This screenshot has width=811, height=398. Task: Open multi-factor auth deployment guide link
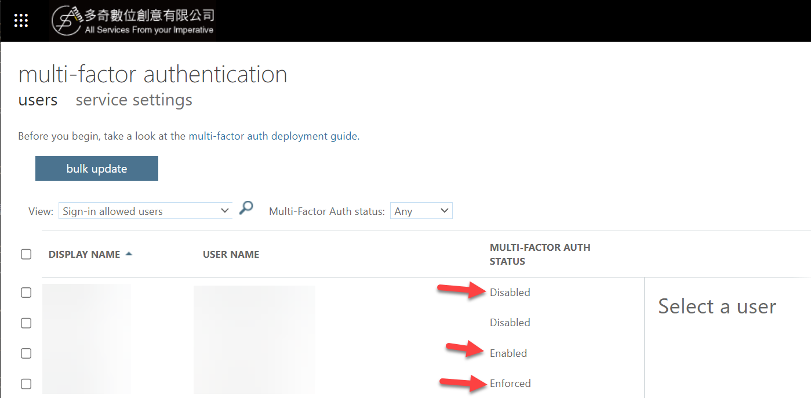[x=274, y=137]
